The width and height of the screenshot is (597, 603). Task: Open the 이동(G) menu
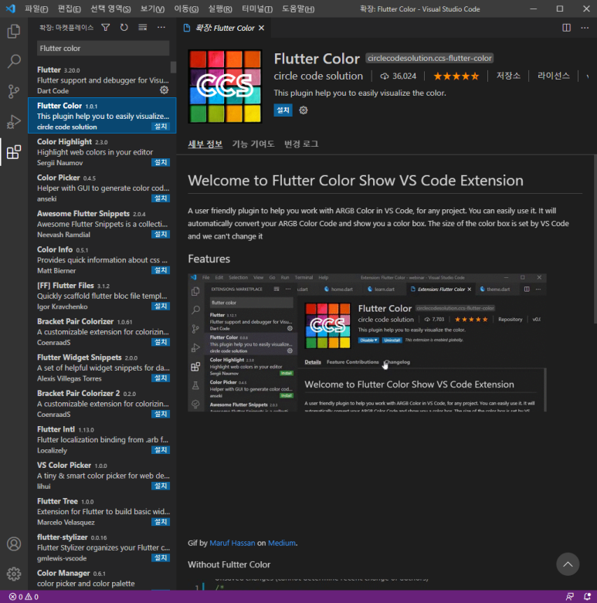(186, 8)
